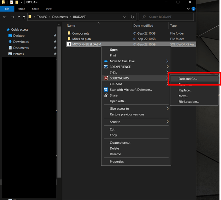Expand the 3DEXPERIENCE submenu arrow
The width and height of the screenshot is (221, 200).
click(x=167, y=67)
